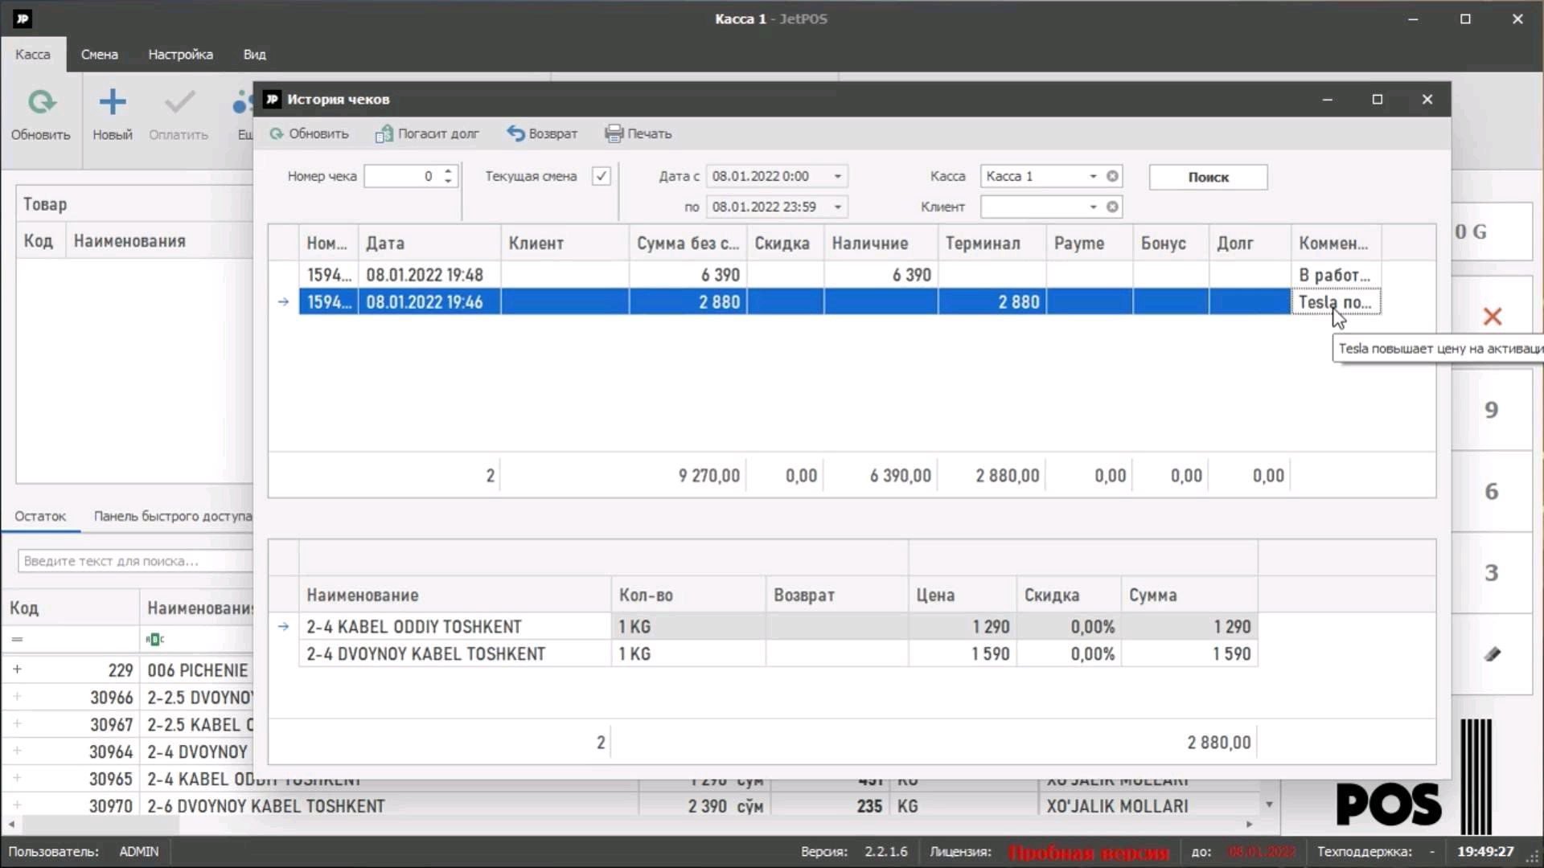Click the green Обновить refresh icon in main ribbon
Screen dimensions: 1544x868
[x=41, y=103]
